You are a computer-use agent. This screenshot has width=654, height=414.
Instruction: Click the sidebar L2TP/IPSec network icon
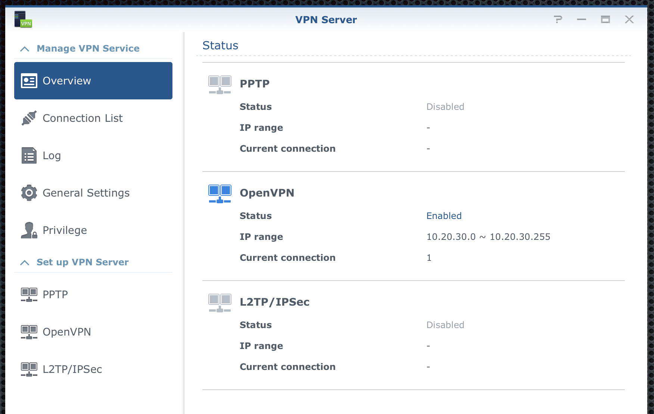[x=29, y=369]
